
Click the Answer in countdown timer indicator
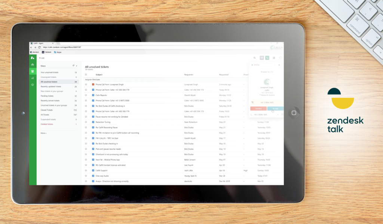pos(266,71)
